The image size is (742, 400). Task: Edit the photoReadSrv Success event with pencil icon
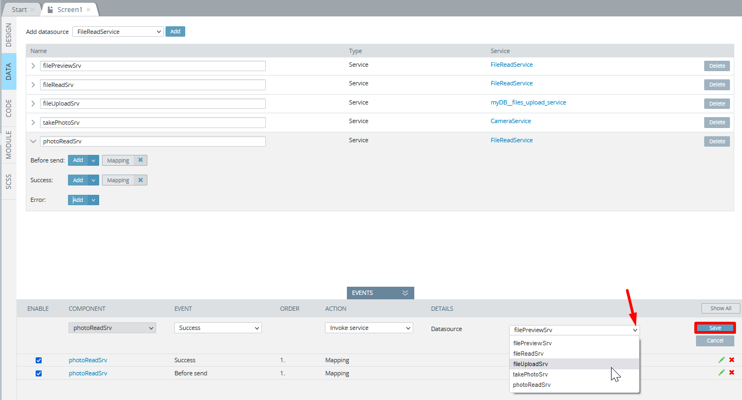point(722,360)
